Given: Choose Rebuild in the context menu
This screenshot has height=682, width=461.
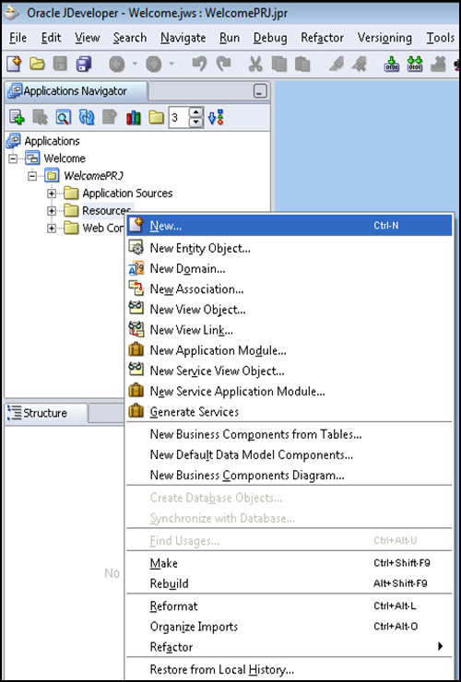Looking at the screenshot, I should (290, 583).
